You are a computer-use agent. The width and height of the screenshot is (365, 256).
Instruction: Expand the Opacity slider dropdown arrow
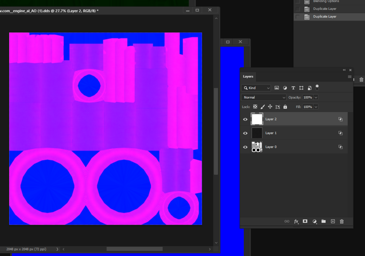(x=316, y=98)
